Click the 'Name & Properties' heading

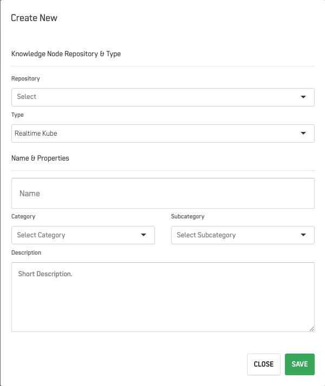tap(40, 158)
